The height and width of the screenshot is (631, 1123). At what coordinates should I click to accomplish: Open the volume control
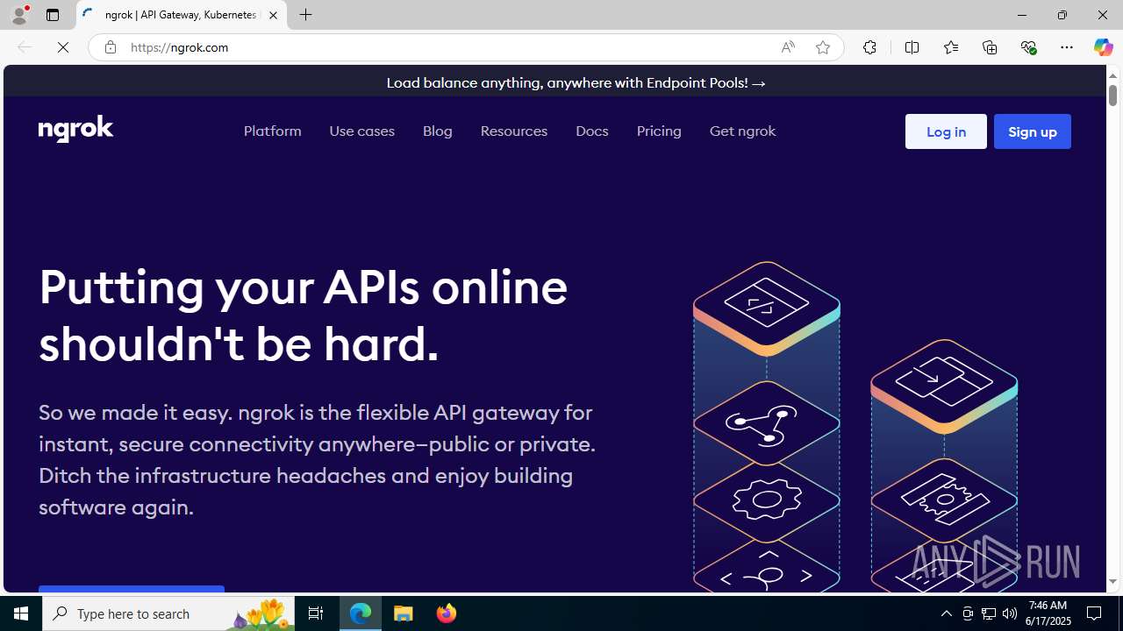[x=1010, y=613]
